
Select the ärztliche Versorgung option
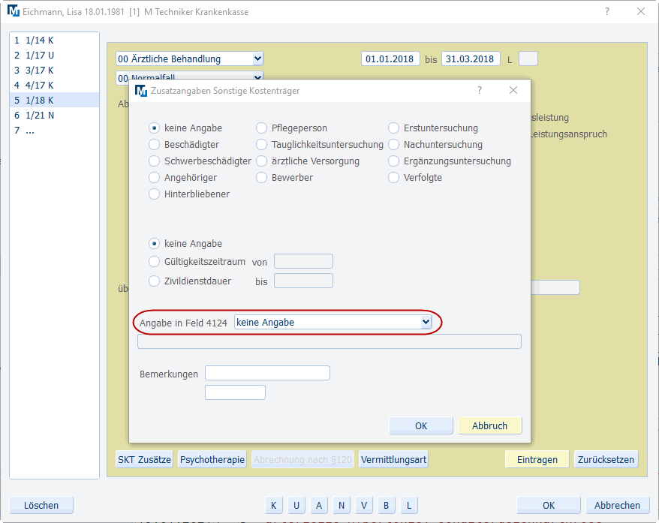261,161
